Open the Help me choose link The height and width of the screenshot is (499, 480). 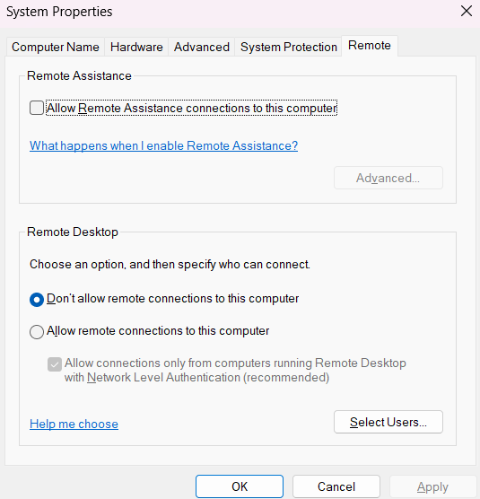(x=74, y=425)
